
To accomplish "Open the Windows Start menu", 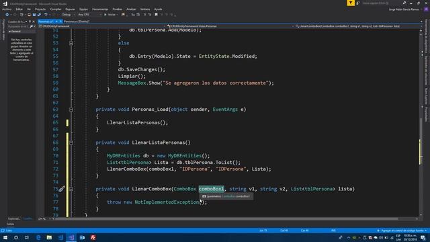I will (x=5, y=237).
